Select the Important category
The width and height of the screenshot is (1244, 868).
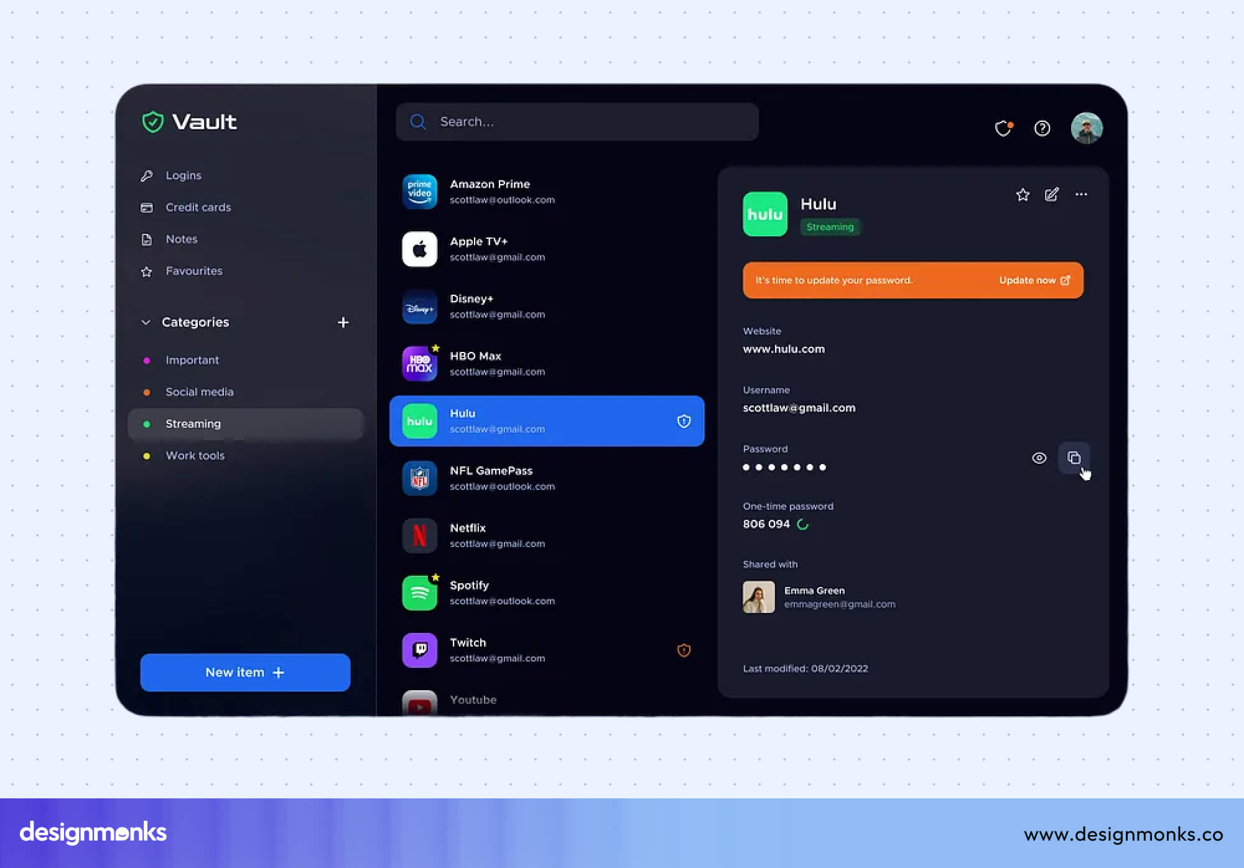click(x=192, y=360)
